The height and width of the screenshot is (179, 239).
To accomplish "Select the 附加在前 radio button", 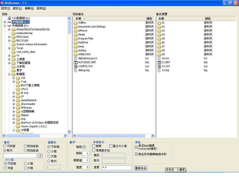I will pos(25,146).
